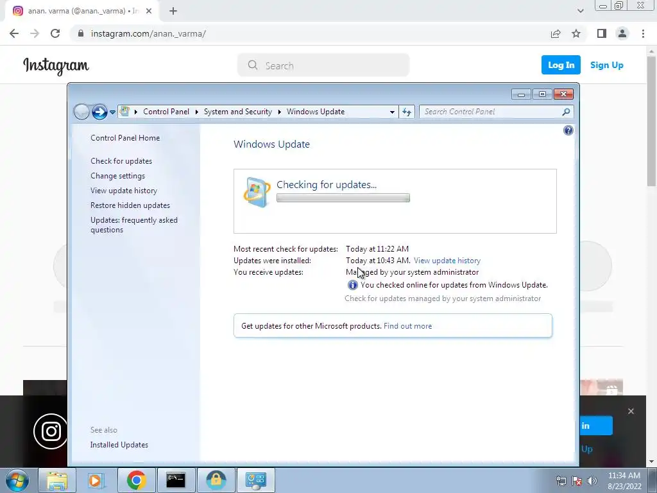657x493 pixels.
Task: Open Control Panel Home
Action: 125,138
